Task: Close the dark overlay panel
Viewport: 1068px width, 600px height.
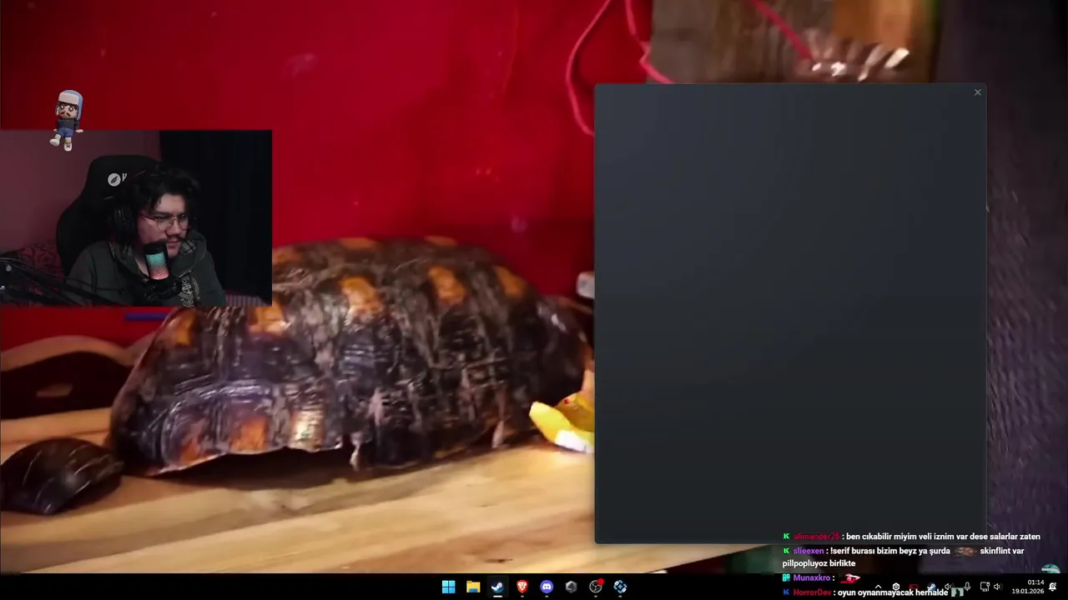Action: coord(977,92)
